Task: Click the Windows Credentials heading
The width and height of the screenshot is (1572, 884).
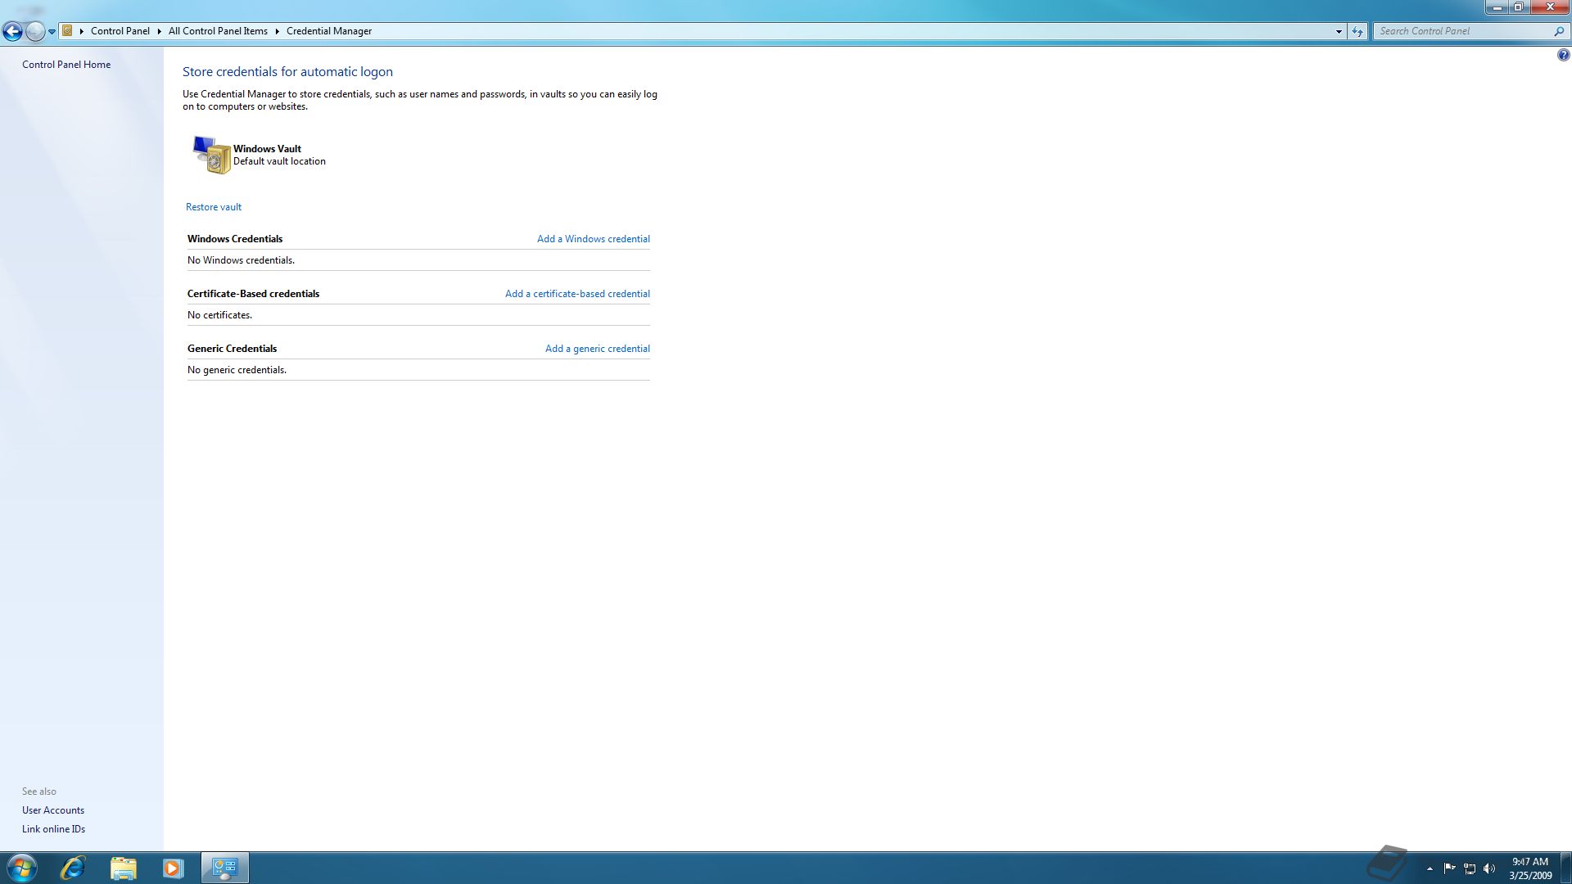Action: click(235, 239)
